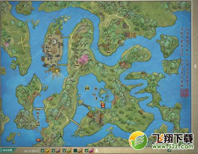Click the round emblem icon in the lake
The image size is (198, 154).
(87, 88)
